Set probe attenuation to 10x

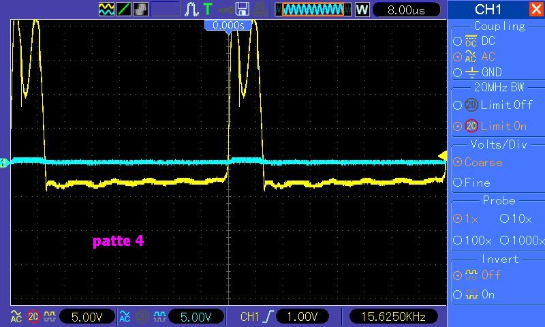(x=504, y=219)
